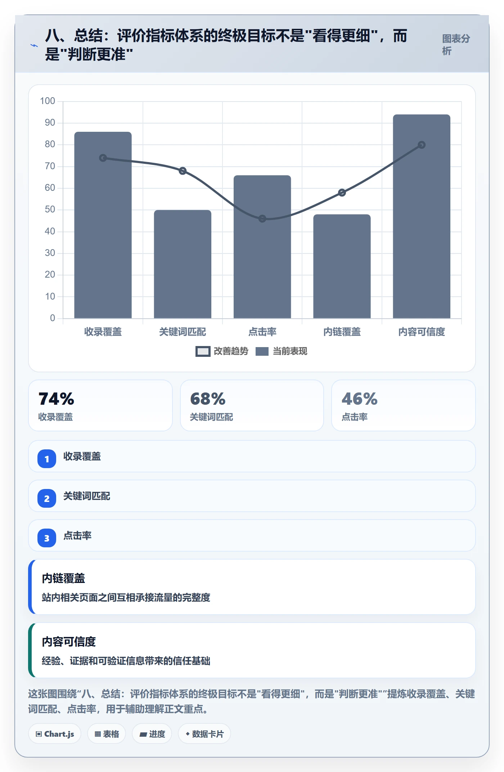Click the icon in the Chart.js tag

coord(39,734)
